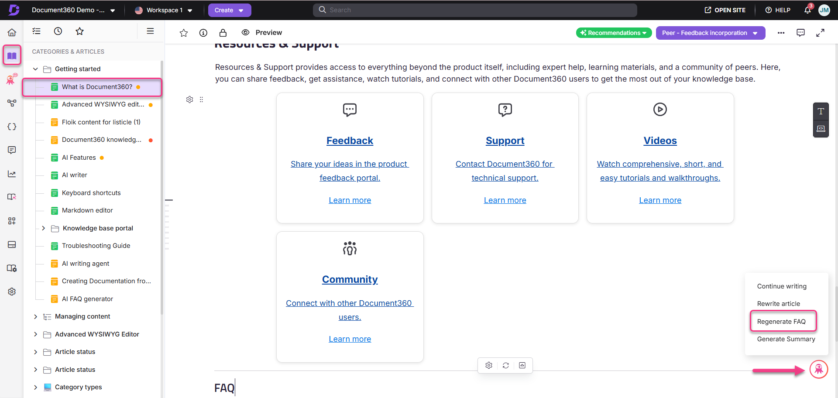Choose Regenerate FAQ from the context menu
Screen dimensions: 838x398
(x=782, y=321)
